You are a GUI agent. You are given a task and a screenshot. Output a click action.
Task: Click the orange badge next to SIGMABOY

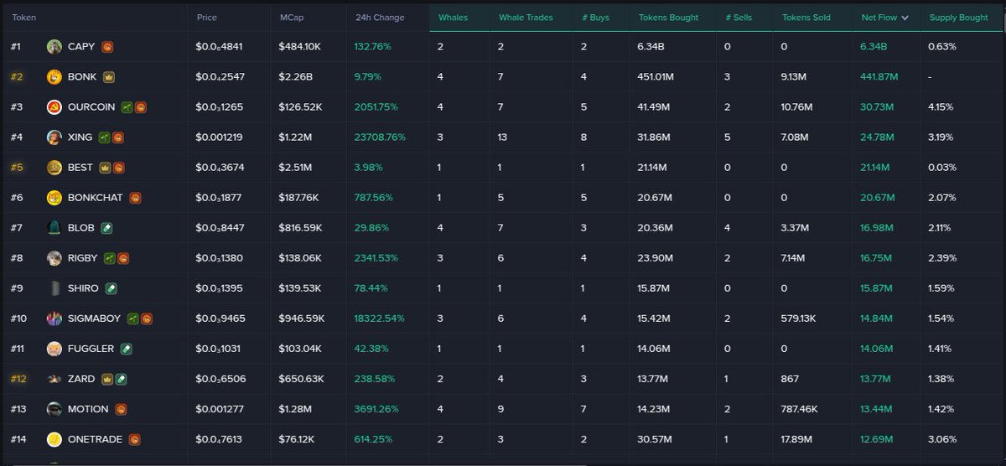pos(147,318)
